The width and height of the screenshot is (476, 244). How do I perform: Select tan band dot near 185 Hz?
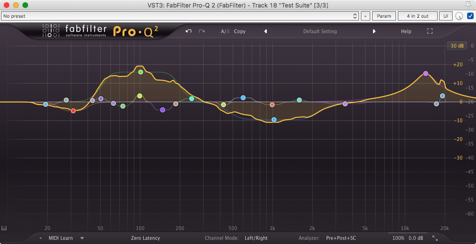click(176, 104)
